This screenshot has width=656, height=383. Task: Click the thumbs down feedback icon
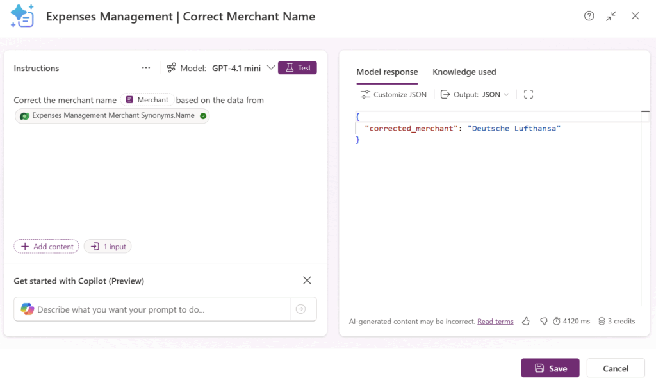(x=543, y=321)
